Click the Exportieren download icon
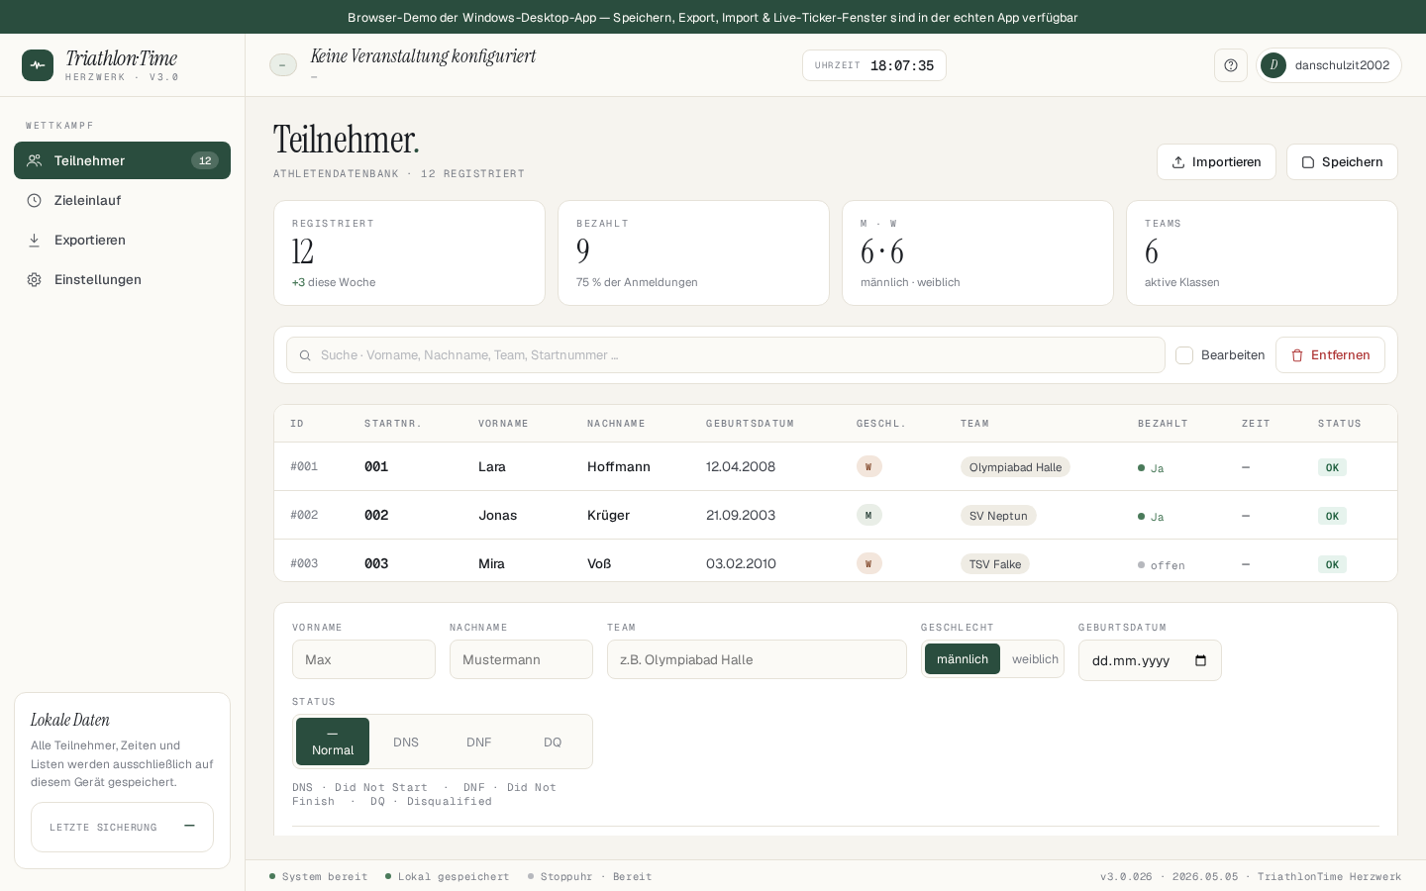Image resolution: width=1426 pixels, height=891 pixels. pyautogui.click(x=34, y=240)
